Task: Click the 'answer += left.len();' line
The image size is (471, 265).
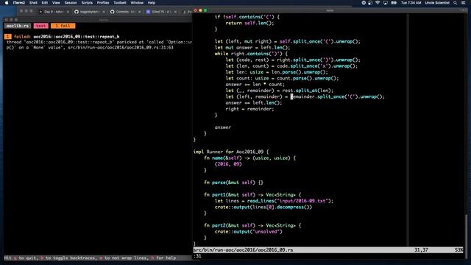Action: click(x=254, y=103)
